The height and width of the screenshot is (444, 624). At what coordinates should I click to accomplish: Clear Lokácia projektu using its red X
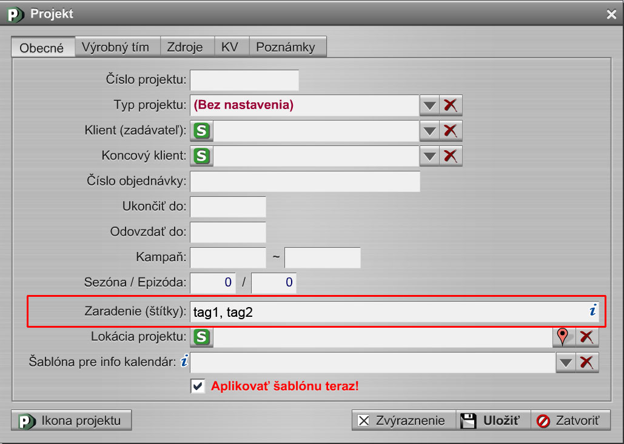pyautogui.click(x=586, y=337)
